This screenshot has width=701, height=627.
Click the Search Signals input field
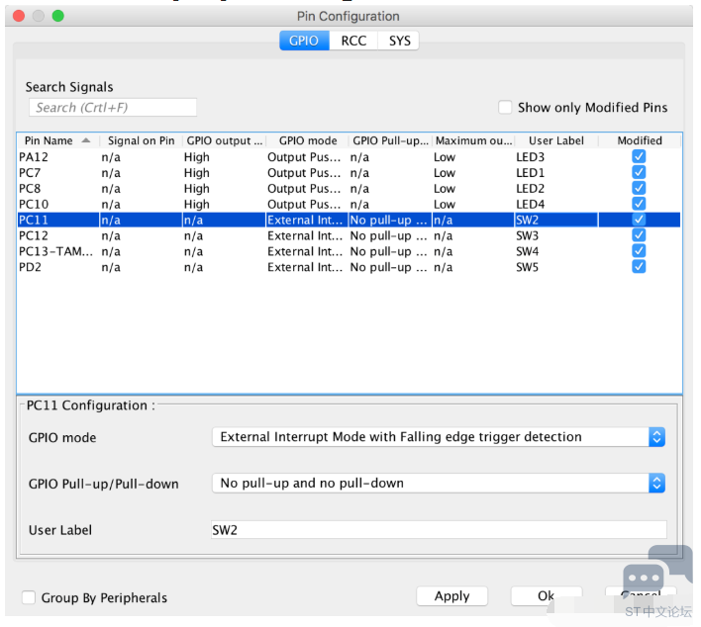tap(113, 108)
